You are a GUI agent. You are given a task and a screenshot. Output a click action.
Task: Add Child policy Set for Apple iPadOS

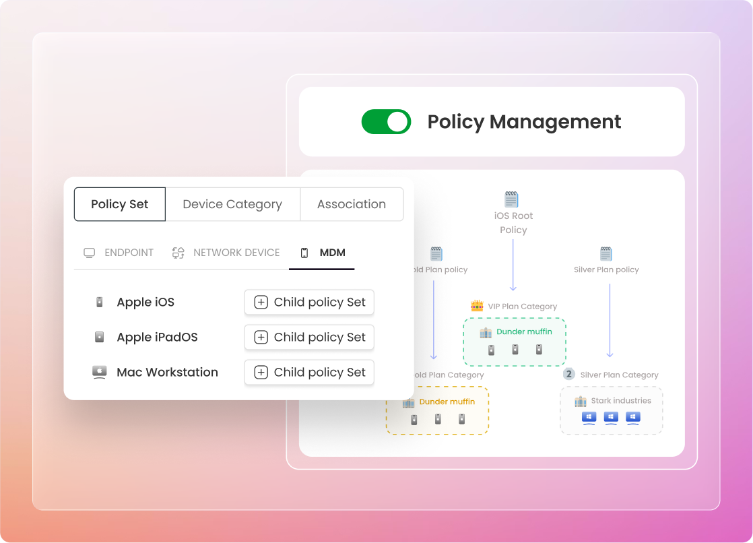(309, 338)
